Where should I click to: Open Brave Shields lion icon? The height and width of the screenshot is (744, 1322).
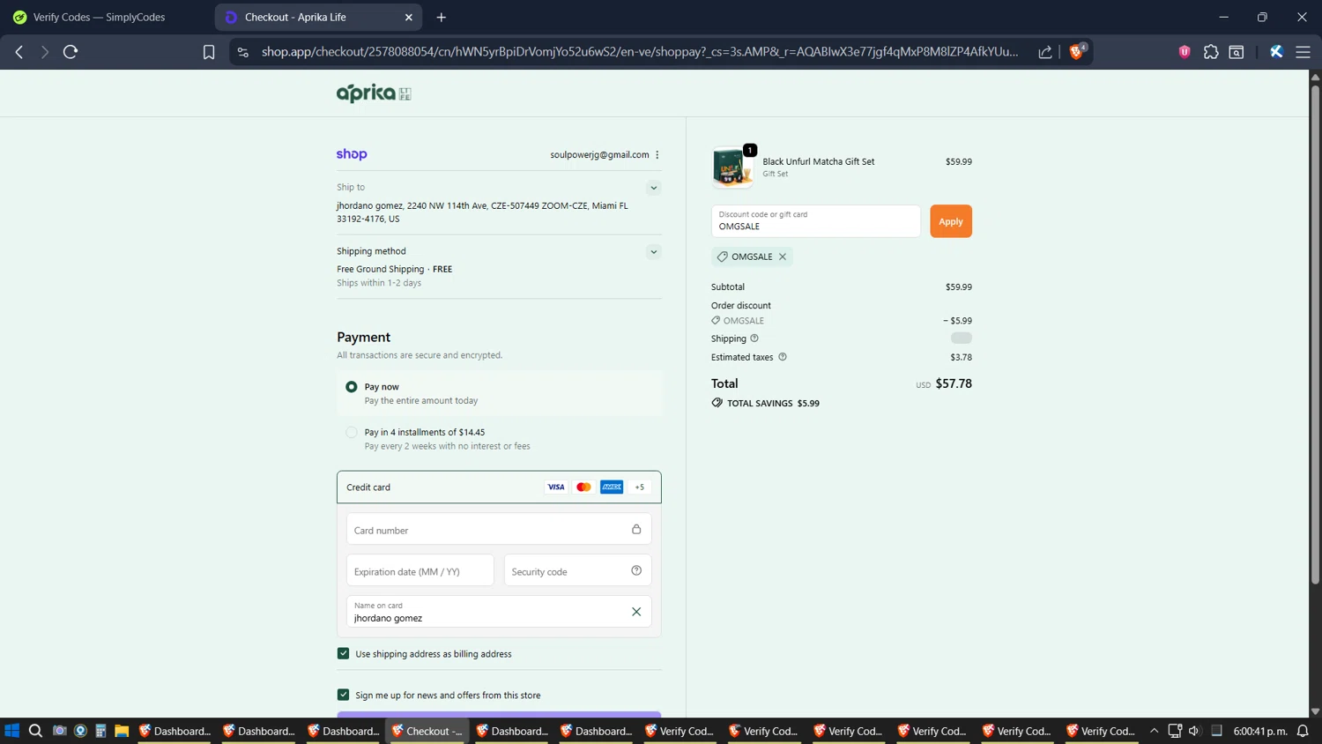click(1076, 52)
